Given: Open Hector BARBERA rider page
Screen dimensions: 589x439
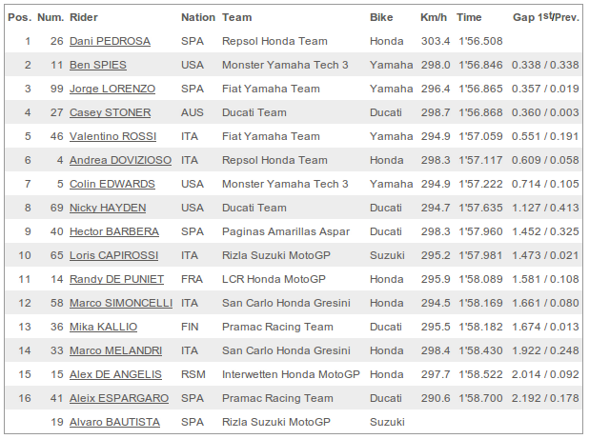Looking at the screenshot, I should (x=114, y=231).
